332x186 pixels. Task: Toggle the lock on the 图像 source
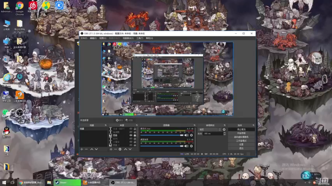pyautogui.click(x=135, y=135)
